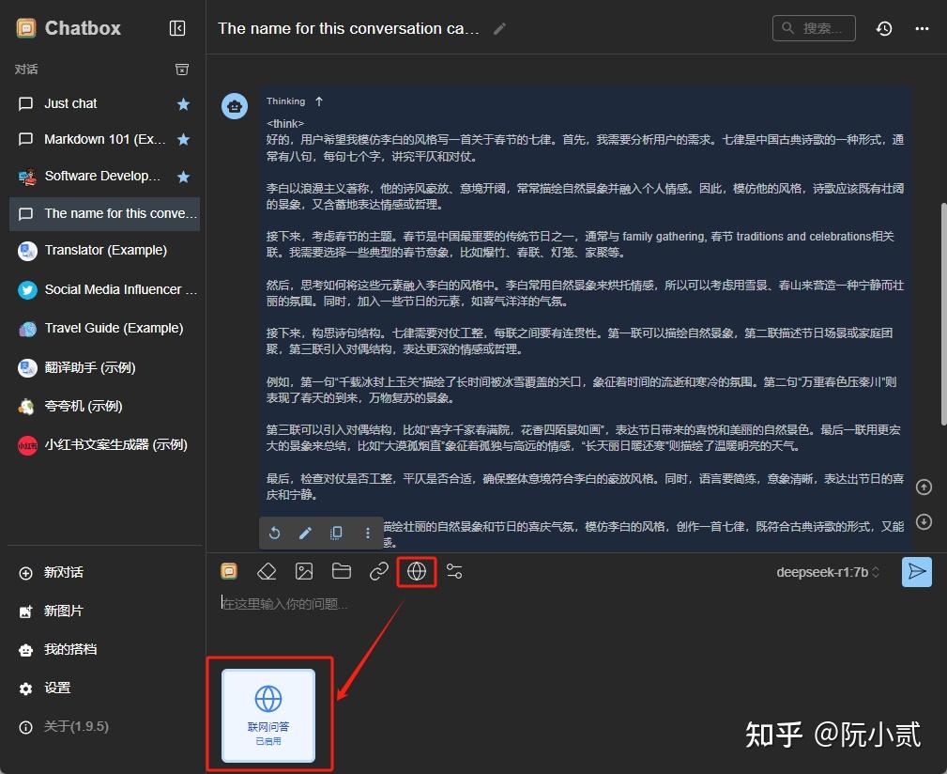
Task: Enable the web search (联网问答) globe icon
Action: [x=416, y=571]
